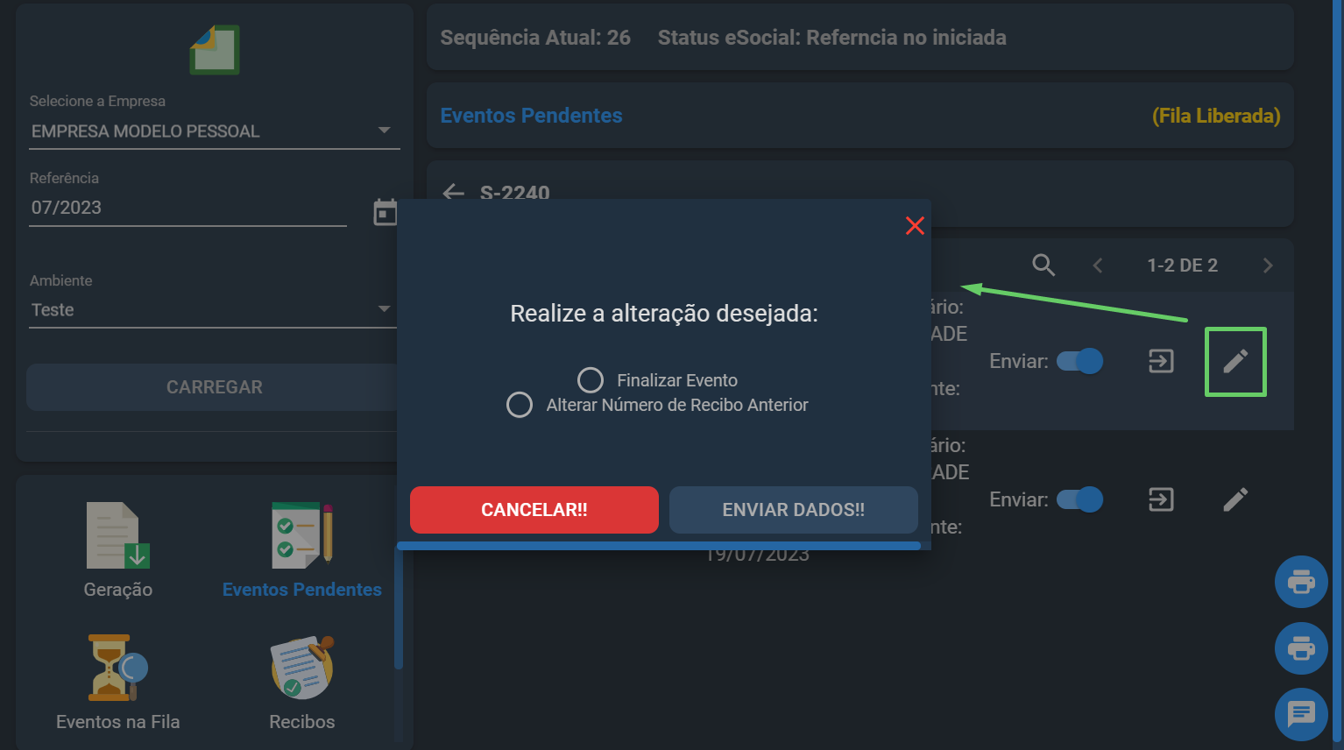Open the Recibos icon
This screenshot has height=750, width=1344.
[x=302, y=668]
